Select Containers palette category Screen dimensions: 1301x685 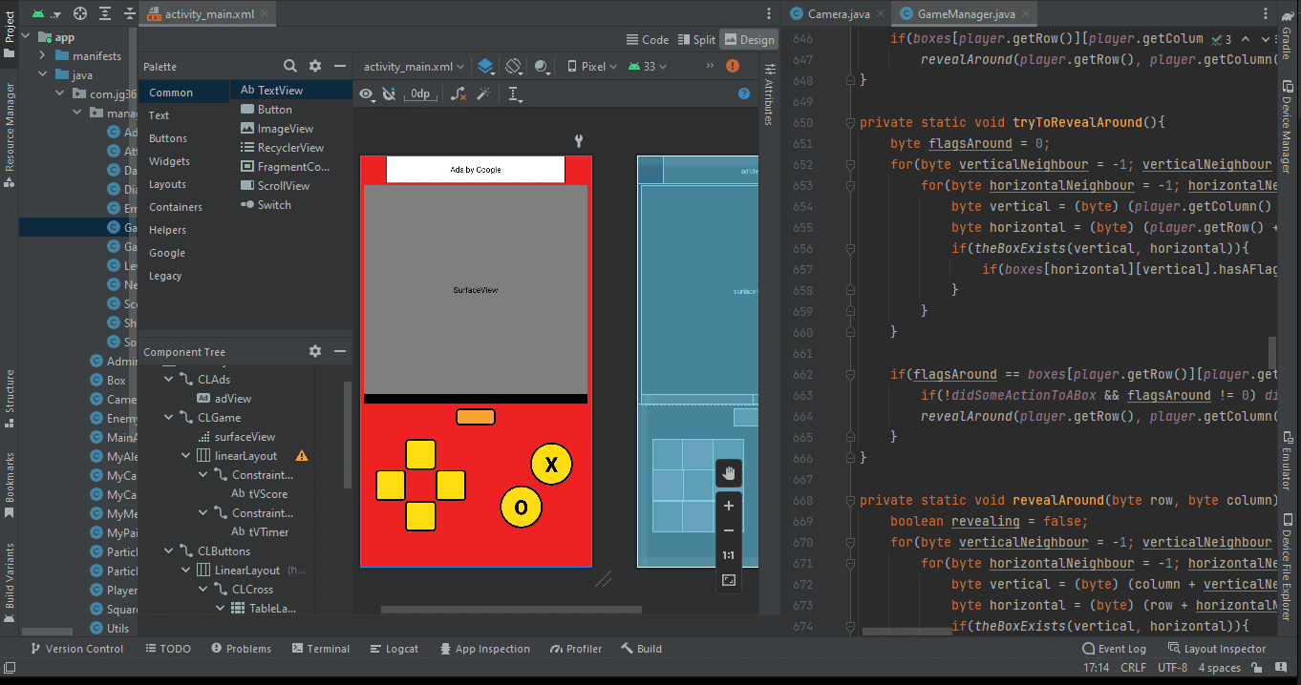(176, 207)
